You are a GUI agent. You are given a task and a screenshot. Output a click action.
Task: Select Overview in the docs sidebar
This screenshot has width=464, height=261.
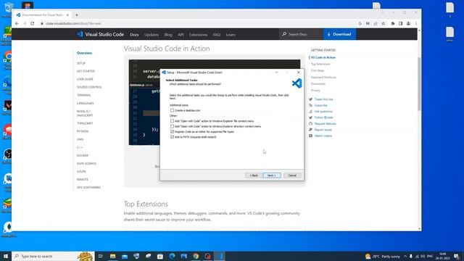pos(84,53)
